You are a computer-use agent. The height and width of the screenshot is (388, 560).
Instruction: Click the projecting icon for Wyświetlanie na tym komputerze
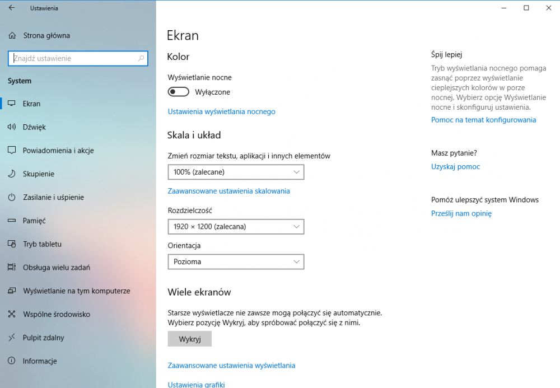[x=12, y=291]
